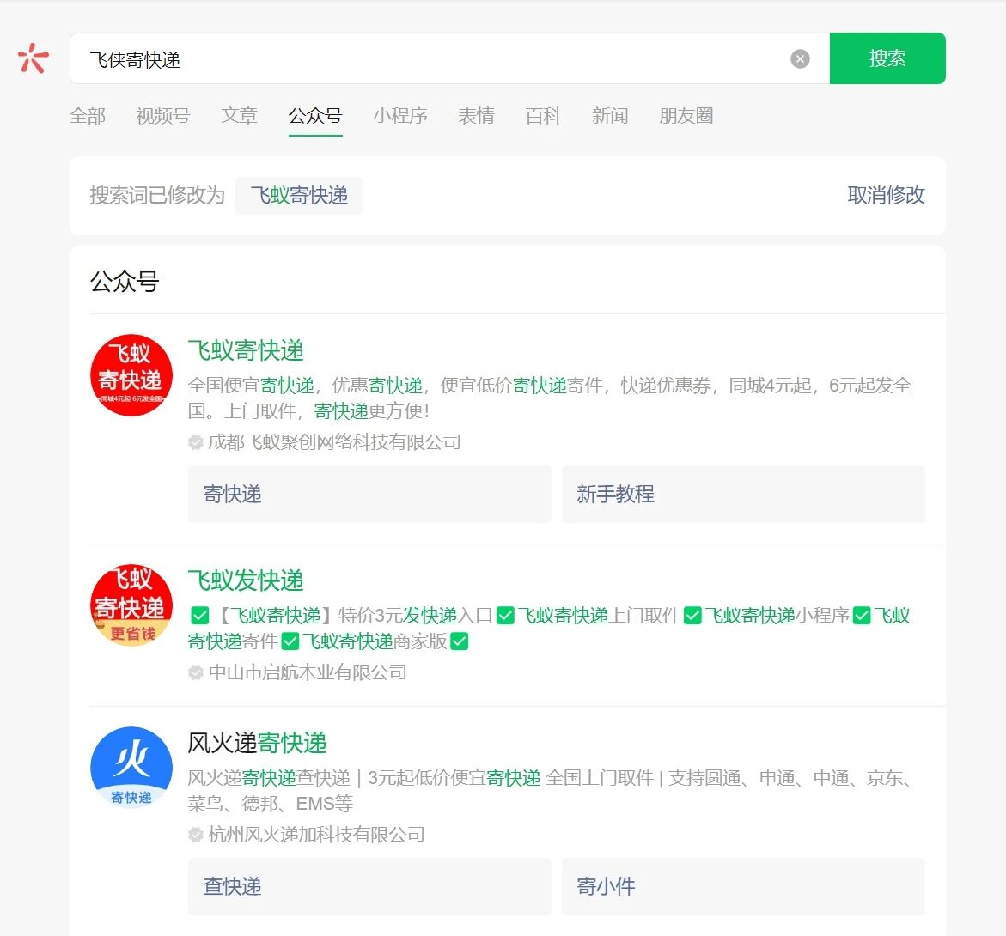Switch to the 小程序 tab
Viewport: 1006px width, 936px height.
coord(400,116)
